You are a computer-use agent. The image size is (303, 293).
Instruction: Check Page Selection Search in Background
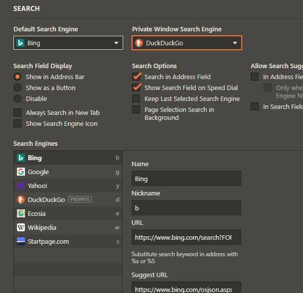pyautogui.click(x=136, y=109)
